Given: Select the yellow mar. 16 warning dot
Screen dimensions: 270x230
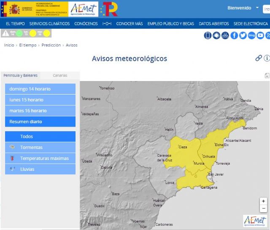Looking at the screenshot, I should [x=47, y=33].
